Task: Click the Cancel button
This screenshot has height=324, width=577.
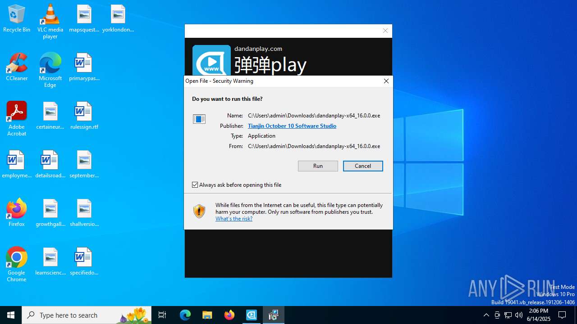Action: point(363,166)
